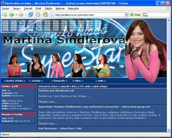The image size is (172, 138).
Task: Click Bydlisko: Bratislava profile line
Action: coord(13,96)
